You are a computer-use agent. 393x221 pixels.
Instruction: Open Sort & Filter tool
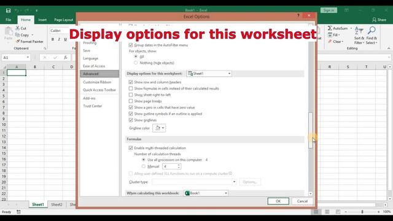[x=359, y=36]
